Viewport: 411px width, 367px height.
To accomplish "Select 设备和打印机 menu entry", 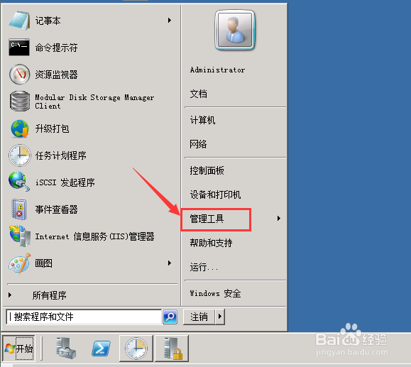I will tap(215, 195).
